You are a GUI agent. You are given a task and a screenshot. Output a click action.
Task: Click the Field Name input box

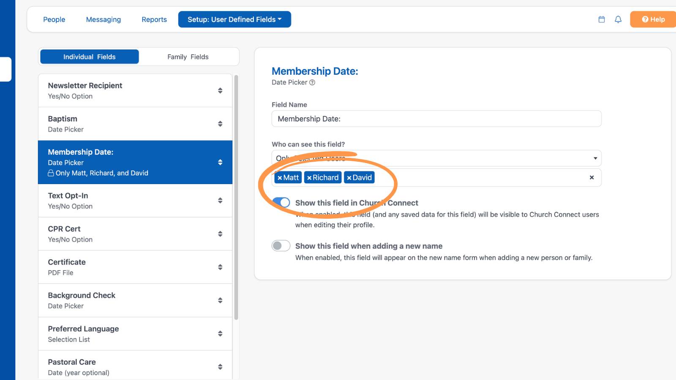click(x=436, y=119)
